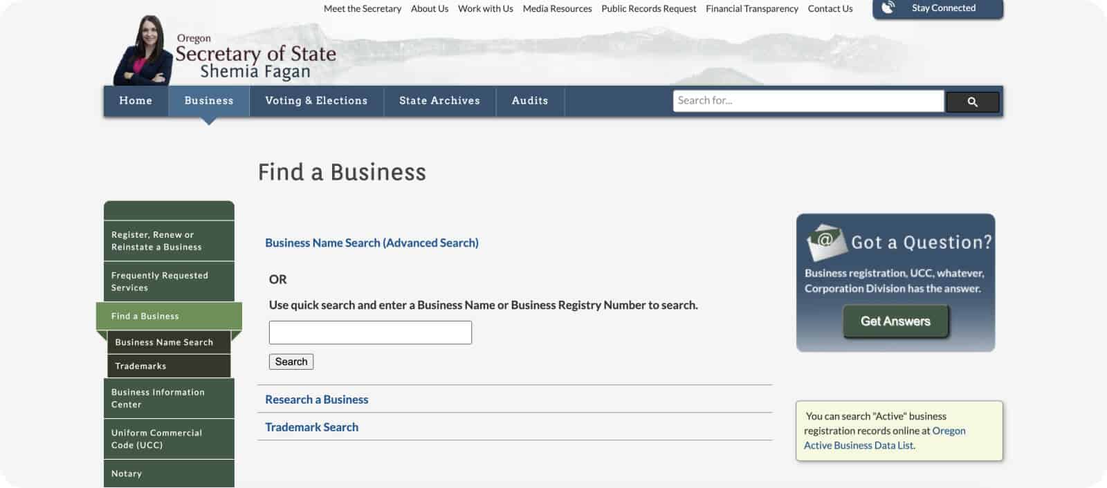
Task: Select Frequently Requested Services sidebar item
Action: pyautogui.click(x=169, y=281)
